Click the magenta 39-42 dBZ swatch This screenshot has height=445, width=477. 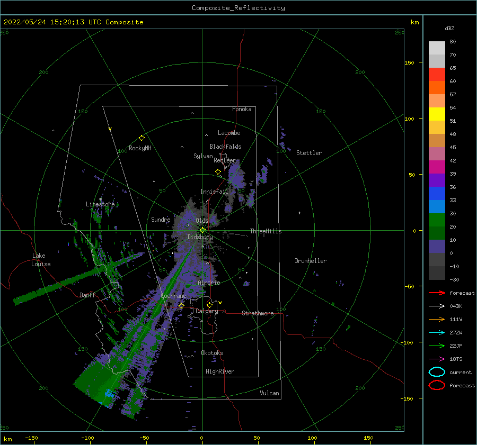coord(437,167)
